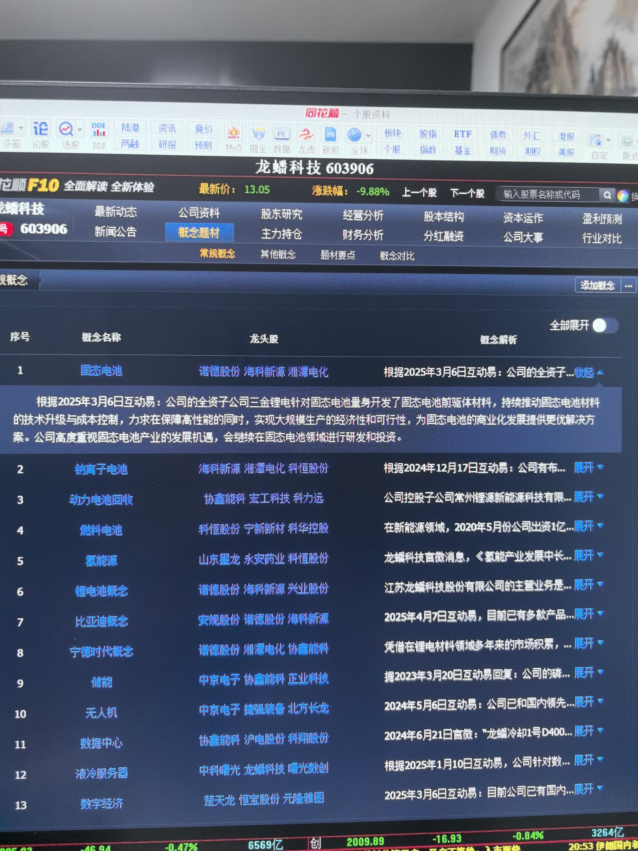Click 美股 in the toolbar
Screen dimensions: 638x851
pyautogui.click(x=566, y=152)
